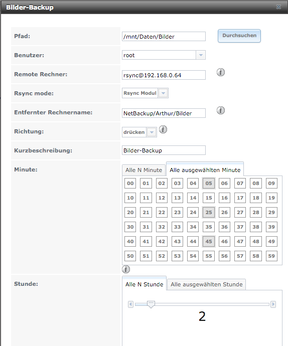Click left arrow of Stunde slider
This screenshot has height=346, width=288.
coord(130,304)
